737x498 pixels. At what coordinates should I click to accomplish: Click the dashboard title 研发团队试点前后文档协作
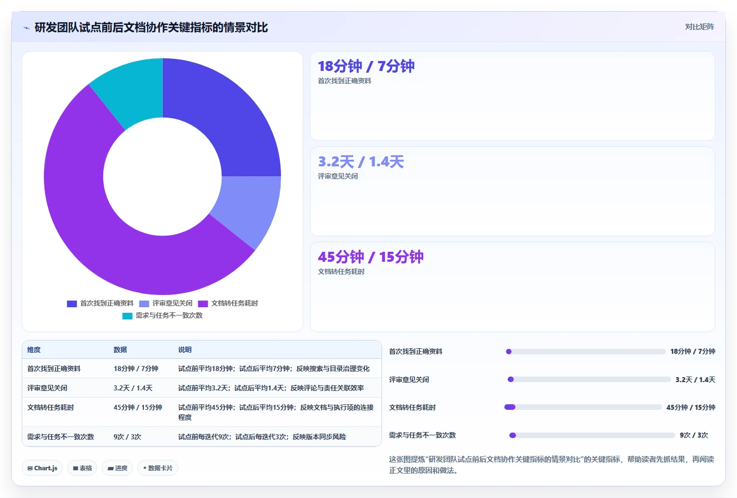coord(151,28)
